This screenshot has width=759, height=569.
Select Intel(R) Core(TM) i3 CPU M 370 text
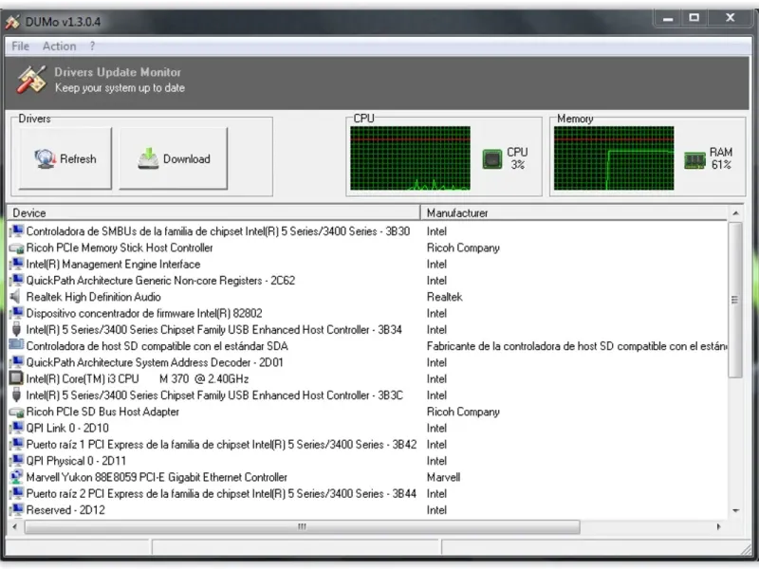point(138,378)
